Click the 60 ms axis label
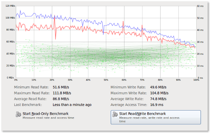Image resolution: width=210 pixels, height=133 pixels. 200,6
